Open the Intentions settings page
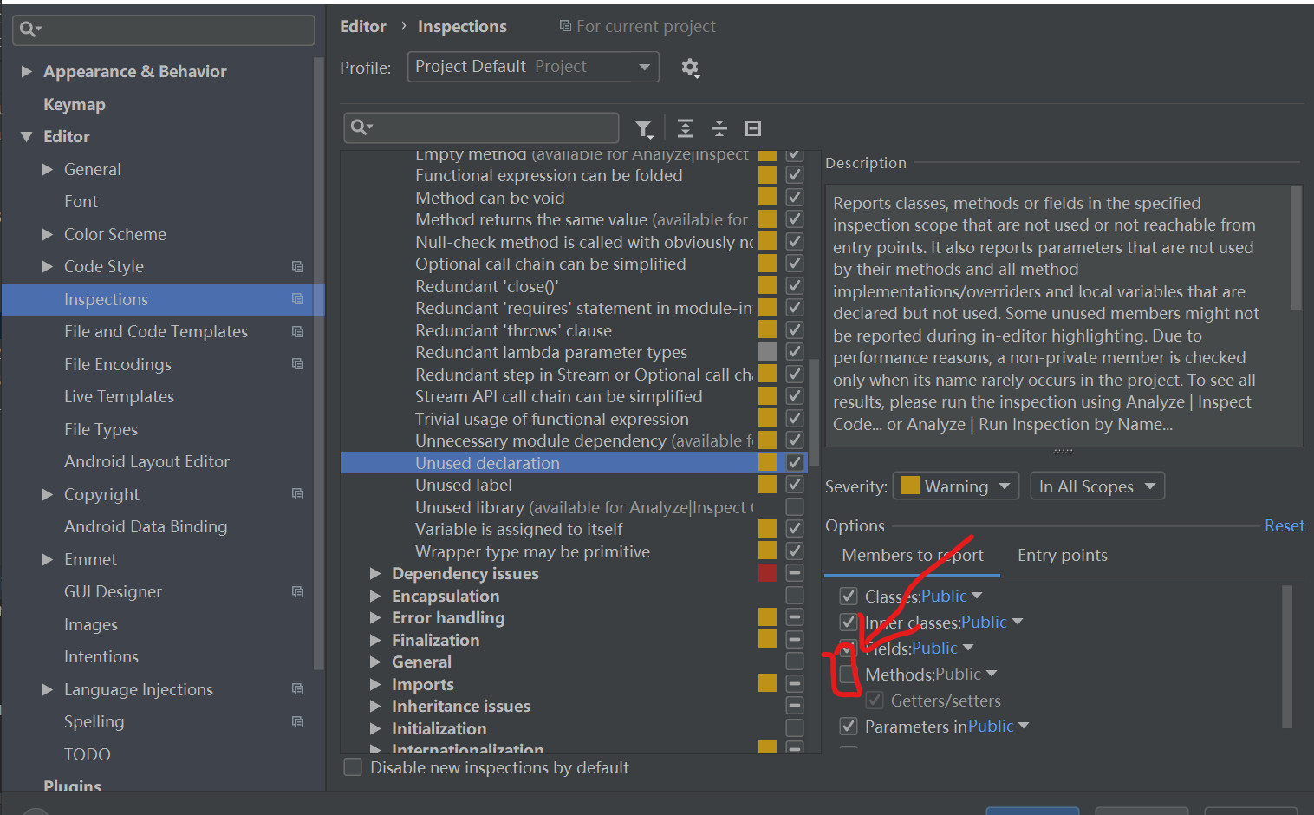Screen dimensions: 1314x815 coord(101,656)
